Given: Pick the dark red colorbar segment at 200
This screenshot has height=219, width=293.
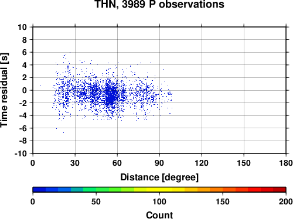Looking at the screenshot, I should pos(280,190).
